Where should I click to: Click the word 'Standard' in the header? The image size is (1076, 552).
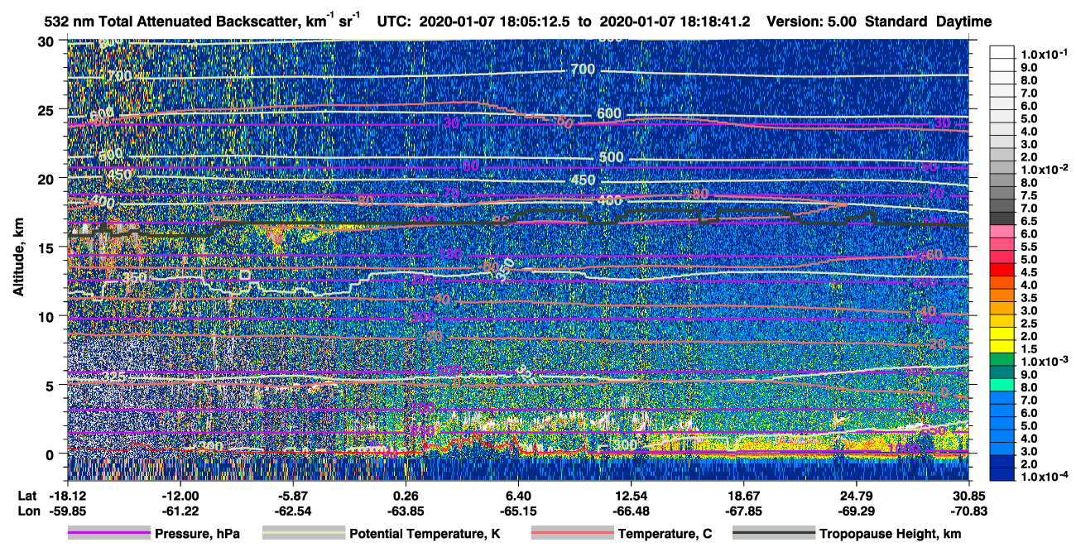(x=896, y=22)
